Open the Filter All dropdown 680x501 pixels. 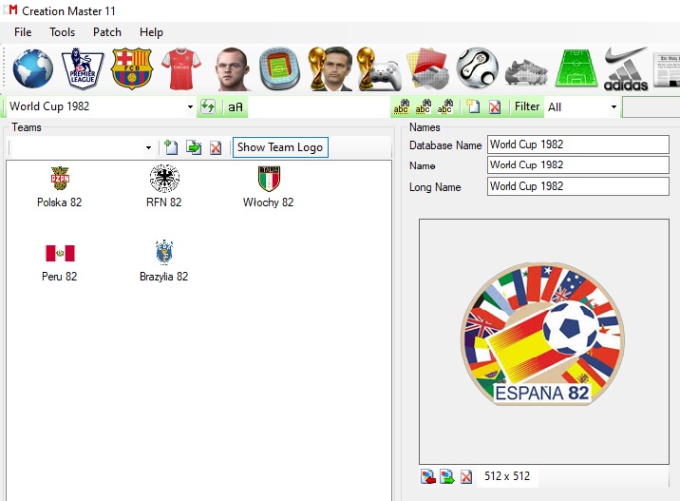click(x=614, y=106)
